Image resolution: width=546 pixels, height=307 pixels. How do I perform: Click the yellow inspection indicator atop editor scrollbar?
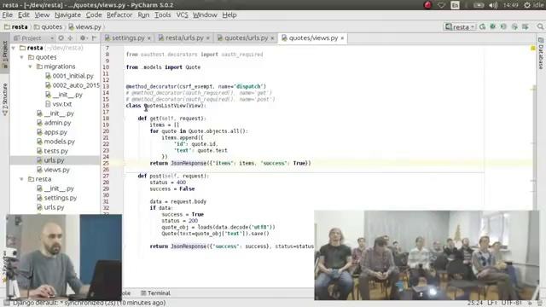pyautogui.click(x=532, y=49)
